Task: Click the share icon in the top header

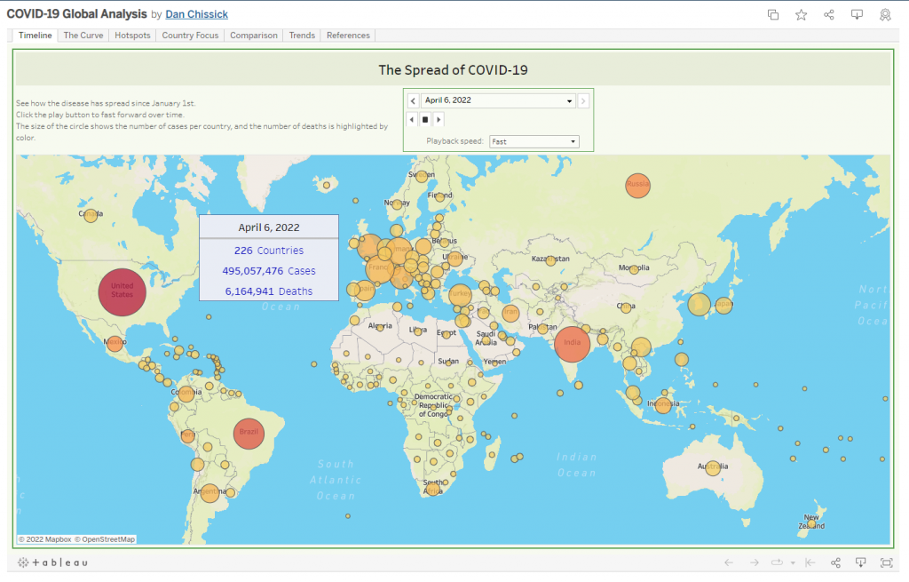Action: click(829, 14)
